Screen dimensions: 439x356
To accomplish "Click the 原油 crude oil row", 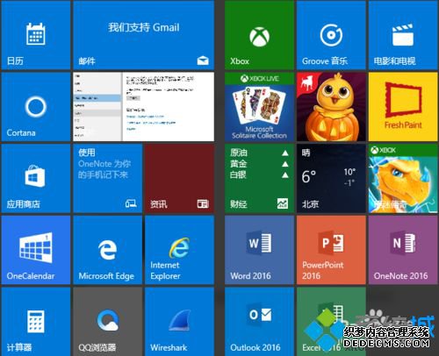I will tap(259, 153).
